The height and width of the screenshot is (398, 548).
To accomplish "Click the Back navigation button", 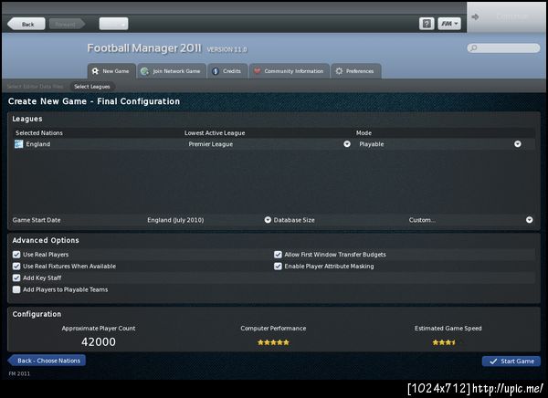I will (26, 24).
